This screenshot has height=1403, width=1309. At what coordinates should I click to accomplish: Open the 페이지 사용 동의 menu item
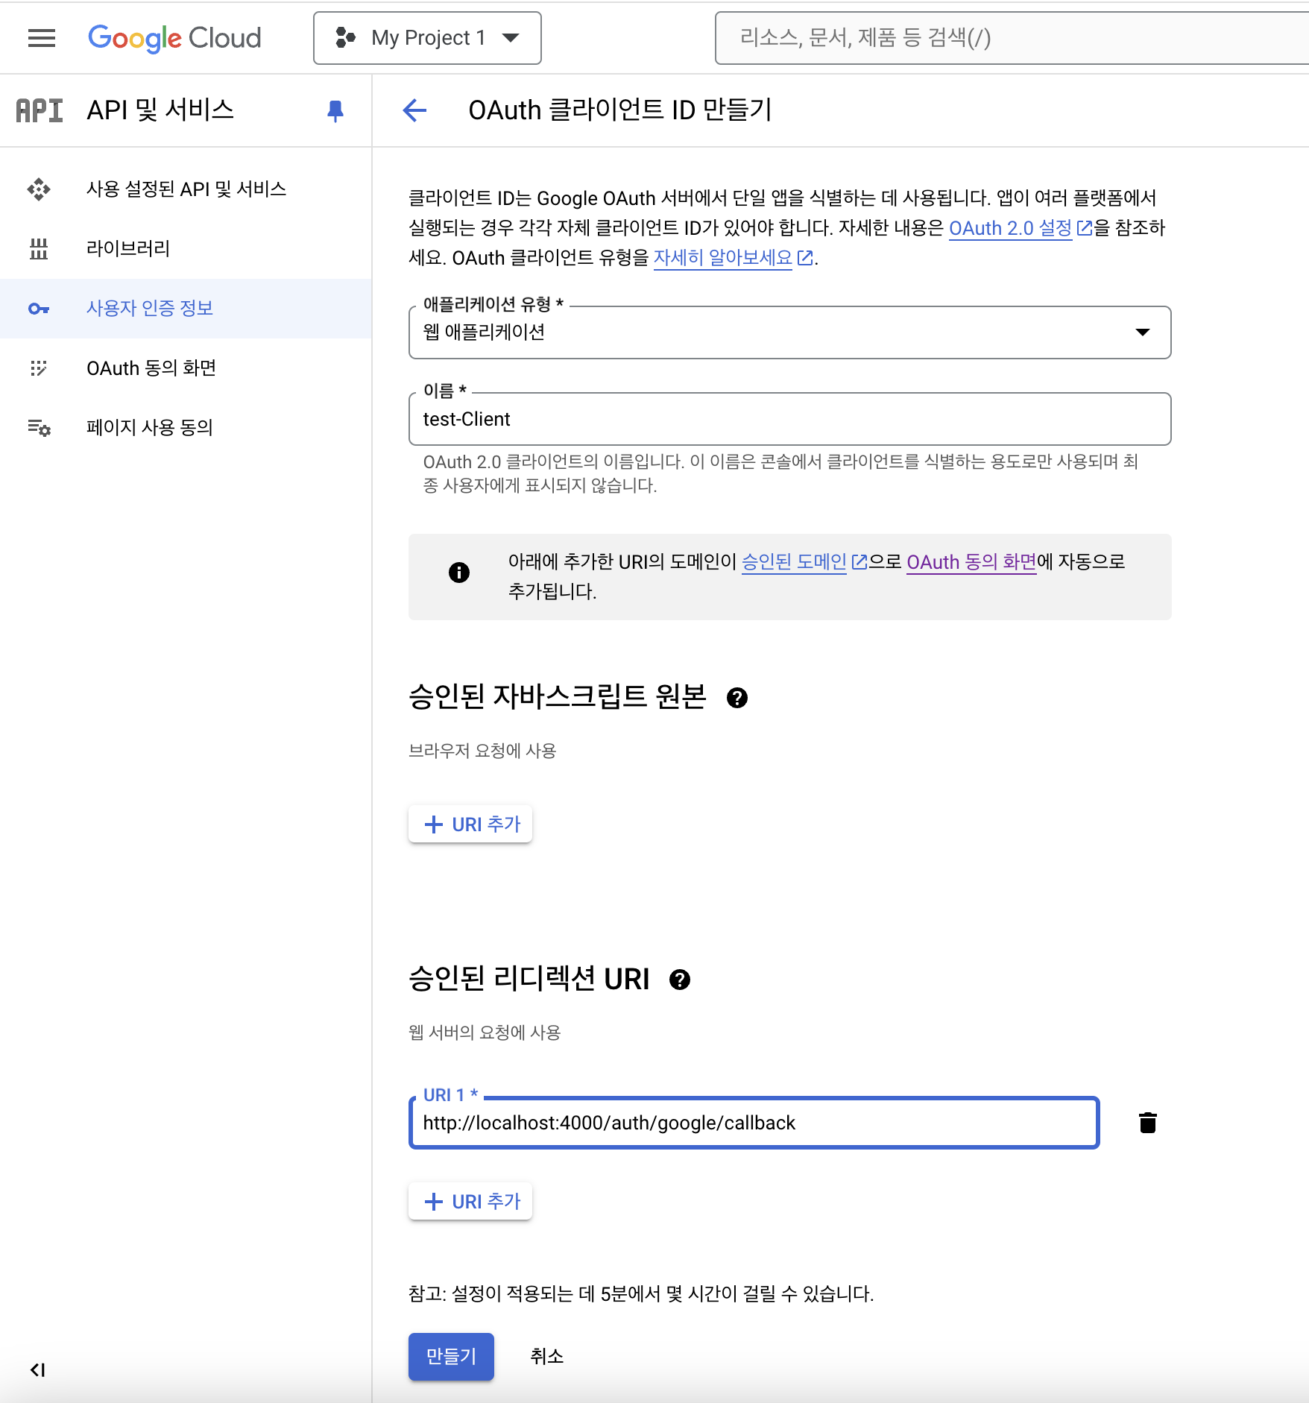(x=186, y=428)
